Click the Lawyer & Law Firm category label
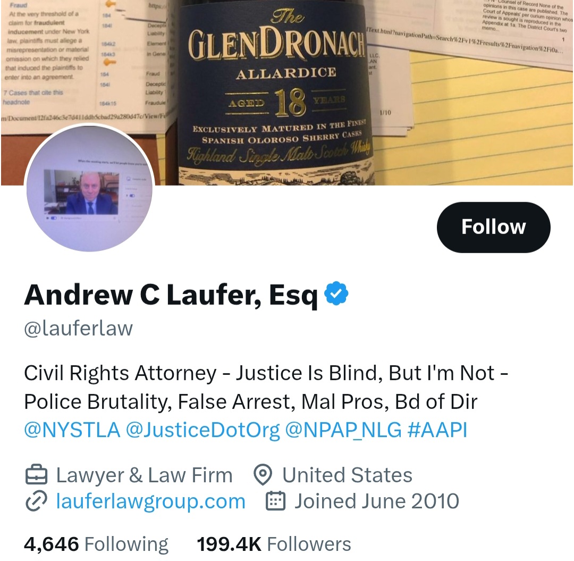Image resolution: width=574 pixels, height=561 pixels. 144,475
